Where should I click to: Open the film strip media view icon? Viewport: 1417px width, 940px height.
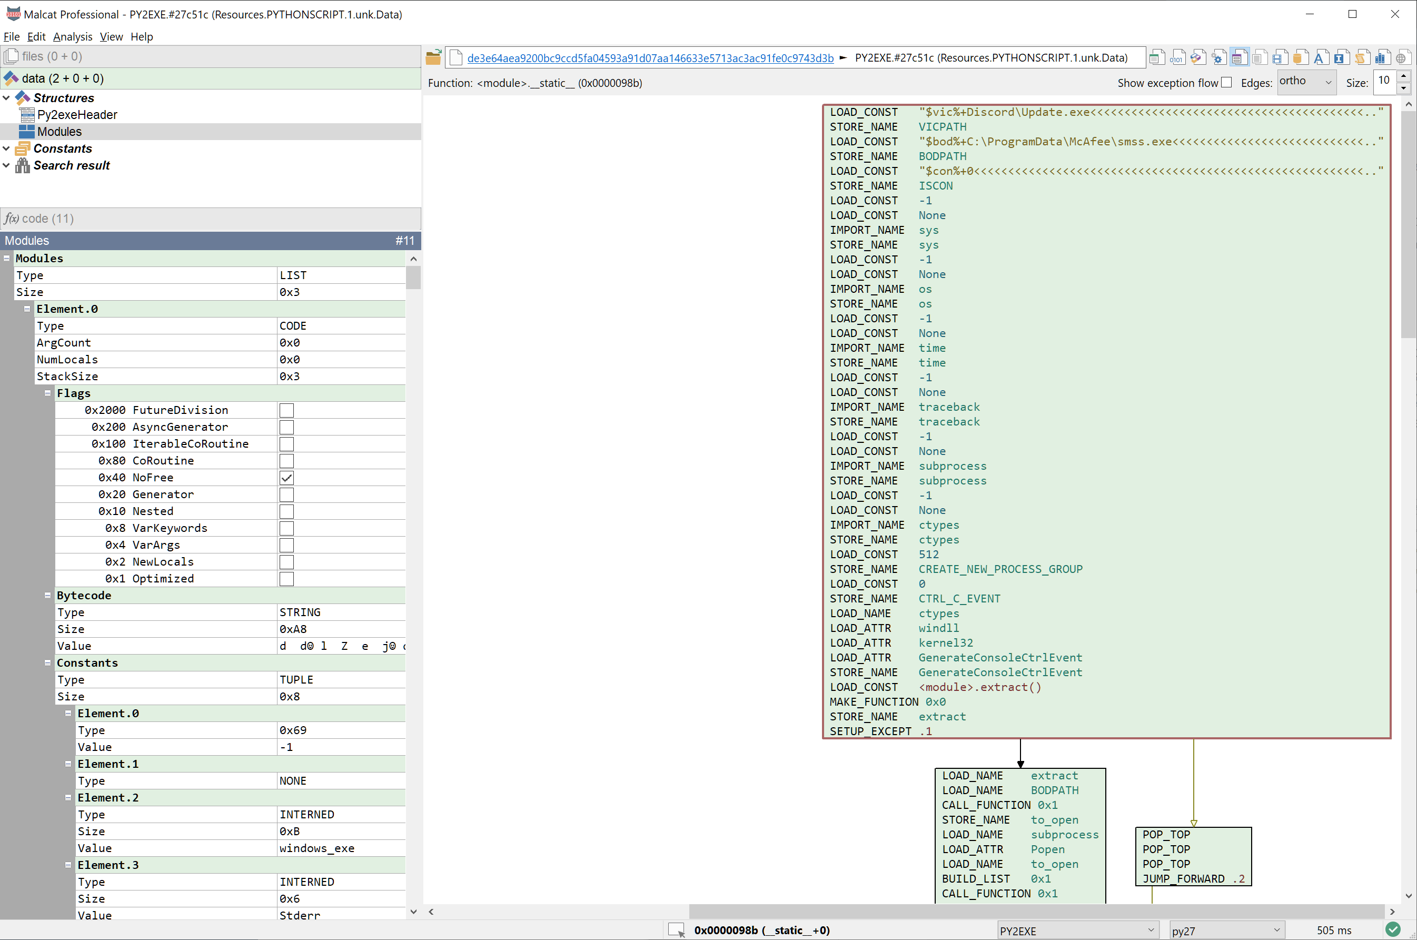[x=1279, y=58]
